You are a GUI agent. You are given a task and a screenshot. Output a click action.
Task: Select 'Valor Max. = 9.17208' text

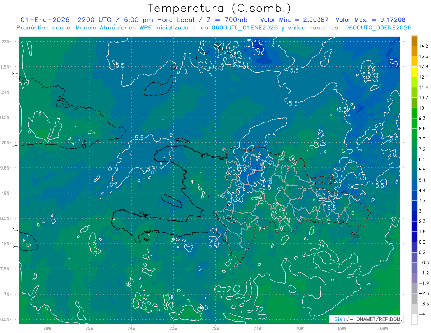pos(370,20)
